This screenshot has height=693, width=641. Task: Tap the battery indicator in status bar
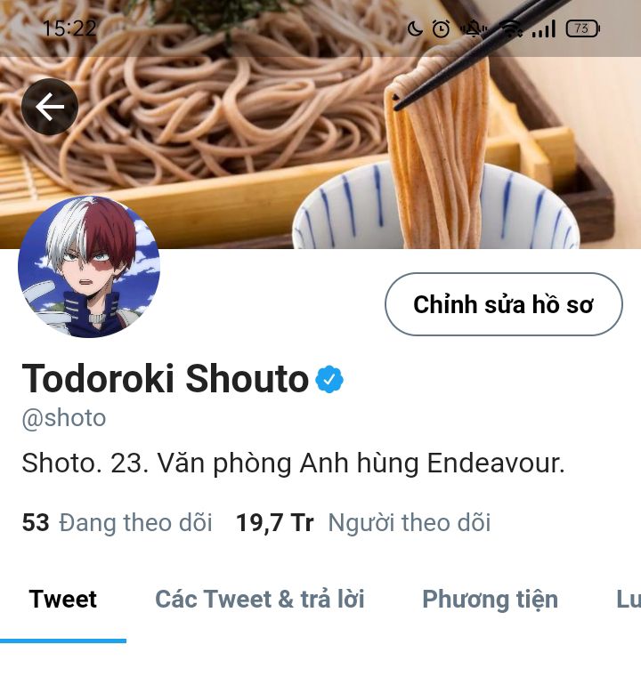pos(582,28)
